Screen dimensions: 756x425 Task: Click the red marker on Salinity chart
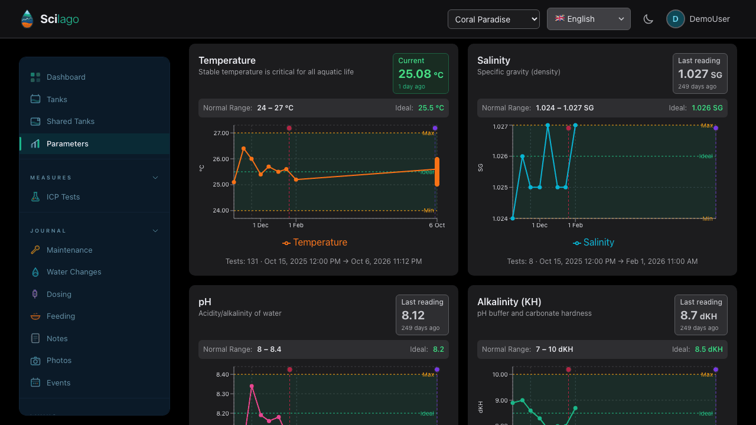tap(569, 128)
